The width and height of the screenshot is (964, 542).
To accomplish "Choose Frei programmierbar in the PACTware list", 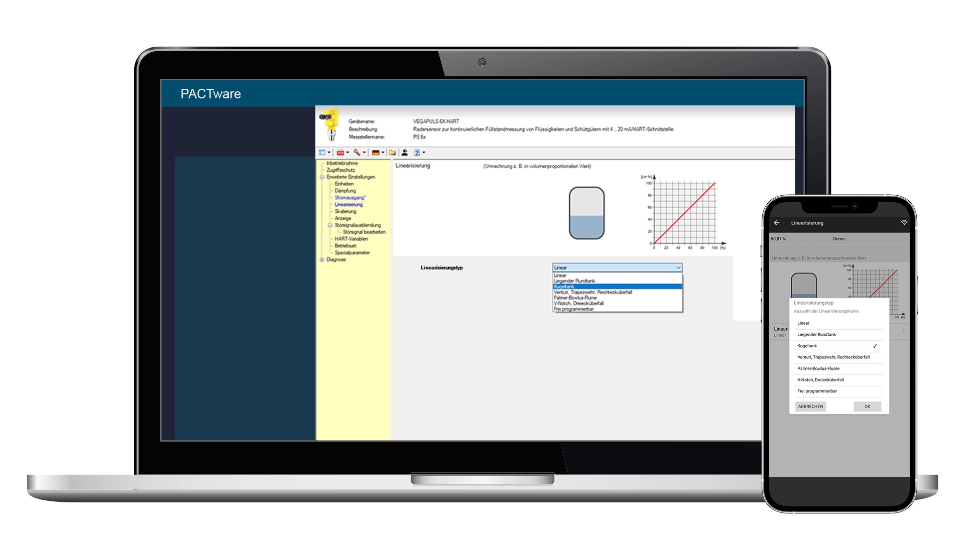I will click(x=573, y=309).
